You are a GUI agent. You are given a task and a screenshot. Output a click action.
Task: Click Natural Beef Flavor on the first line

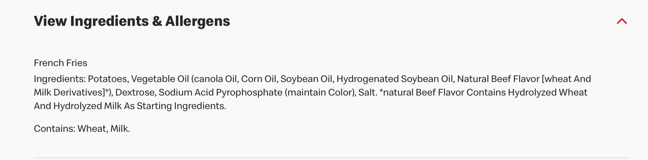click(498, 79)
